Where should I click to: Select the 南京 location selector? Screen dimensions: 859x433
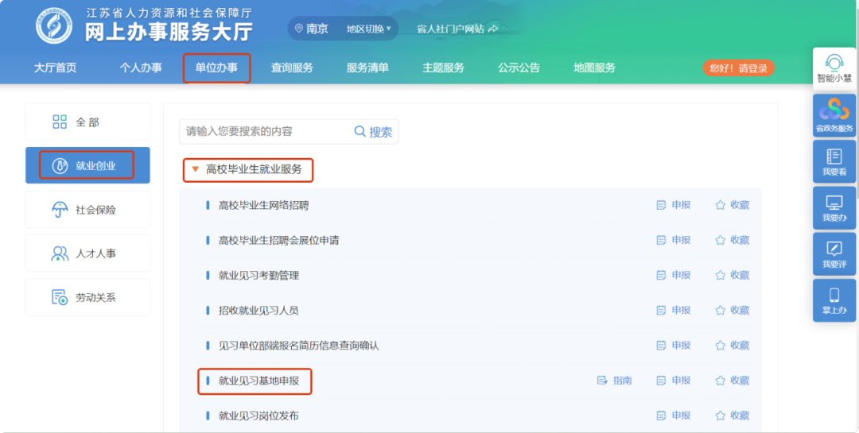tap(312, 29)
